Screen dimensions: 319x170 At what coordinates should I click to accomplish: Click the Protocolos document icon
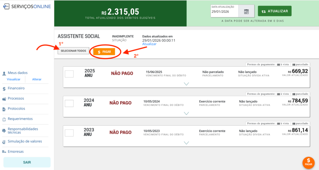tap(4, 109)
